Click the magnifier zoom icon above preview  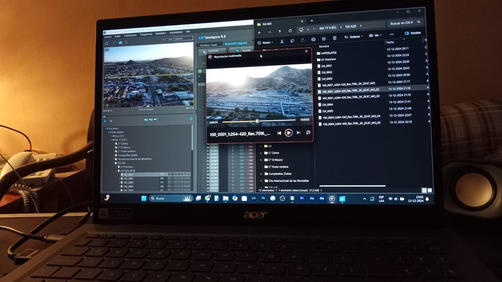[x=126, y=42]
